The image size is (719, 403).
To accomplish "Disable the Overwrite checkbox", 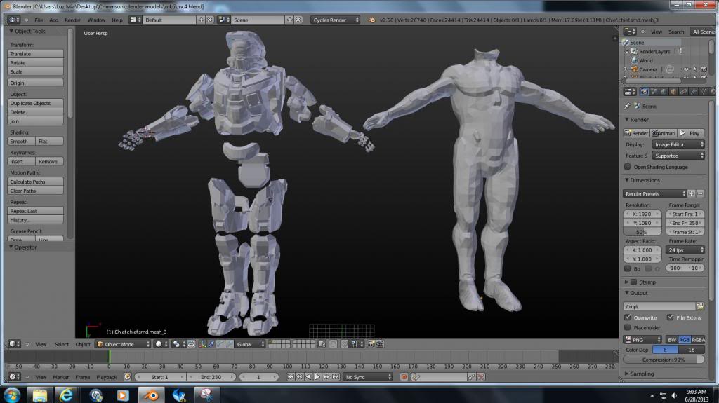I will tap(627, 317).
